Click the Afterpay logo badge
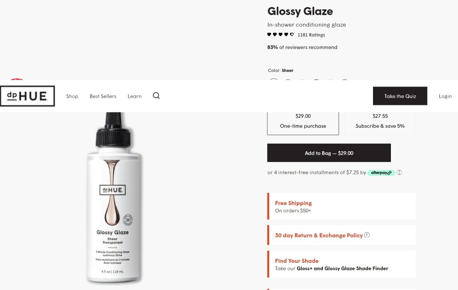The width and height of the screenshot is (458, 290). pos(381,173)
